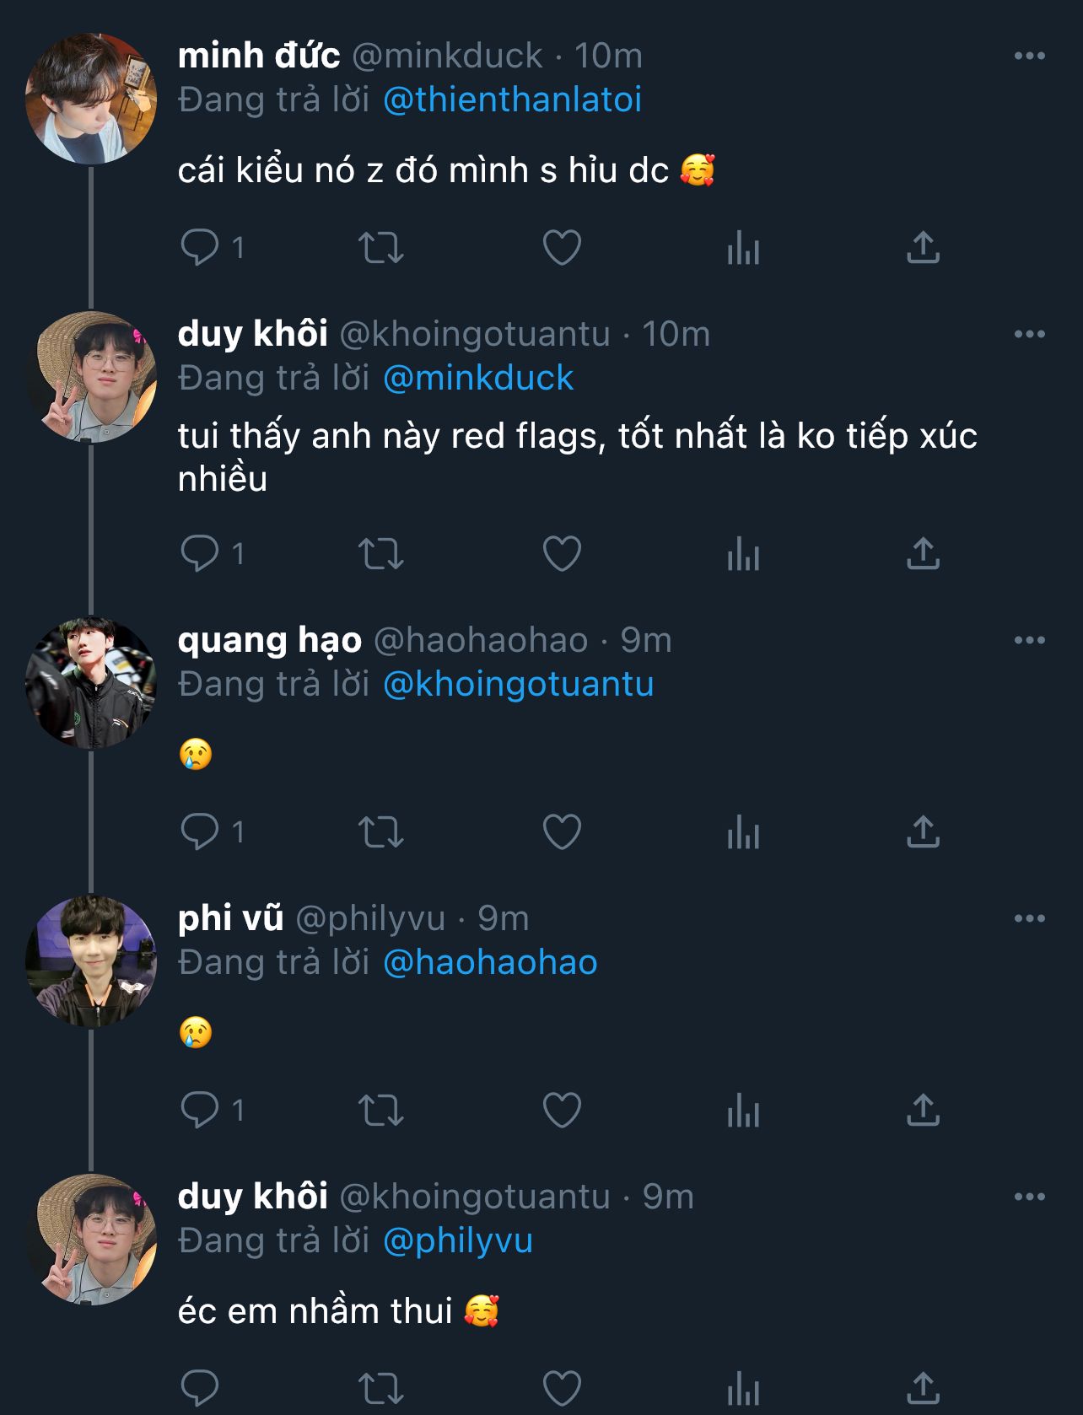This screenshot has height=1415, width=1083.
Task: View analytics on minh đức's tweet
Action: point(743,248)
